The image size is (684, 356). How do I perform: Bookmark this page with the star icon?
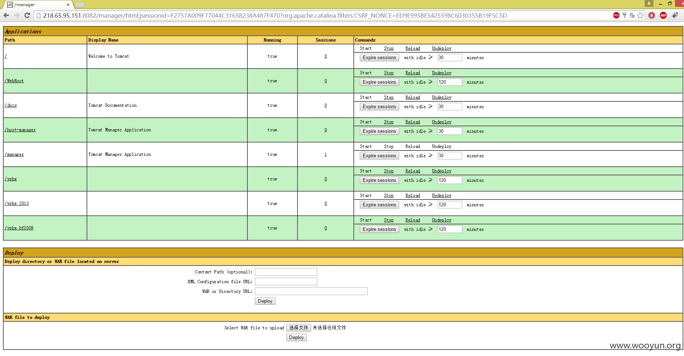(x=640, y=15)
